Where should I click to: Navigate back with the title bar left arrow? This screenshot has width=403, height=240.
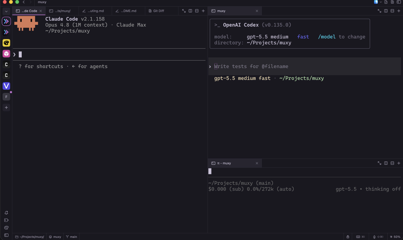click(24, 2)
